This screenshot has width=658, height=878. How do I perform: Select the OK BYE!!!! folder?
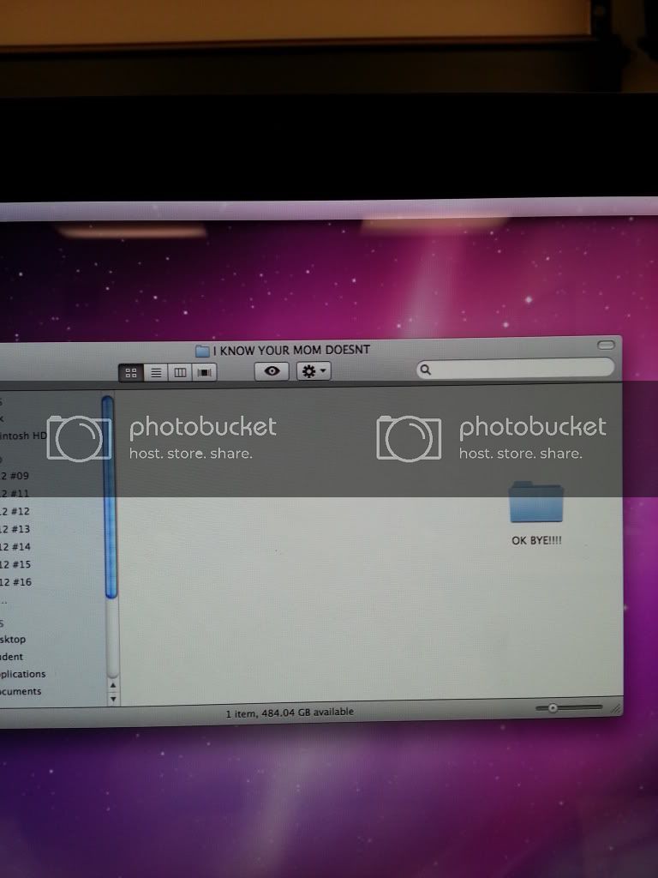point(536,502)
